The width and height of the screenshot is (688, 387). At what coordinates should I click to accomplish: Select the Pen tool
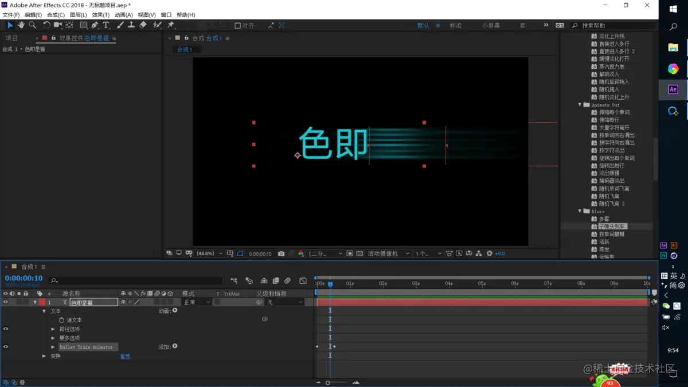(95, 25)
